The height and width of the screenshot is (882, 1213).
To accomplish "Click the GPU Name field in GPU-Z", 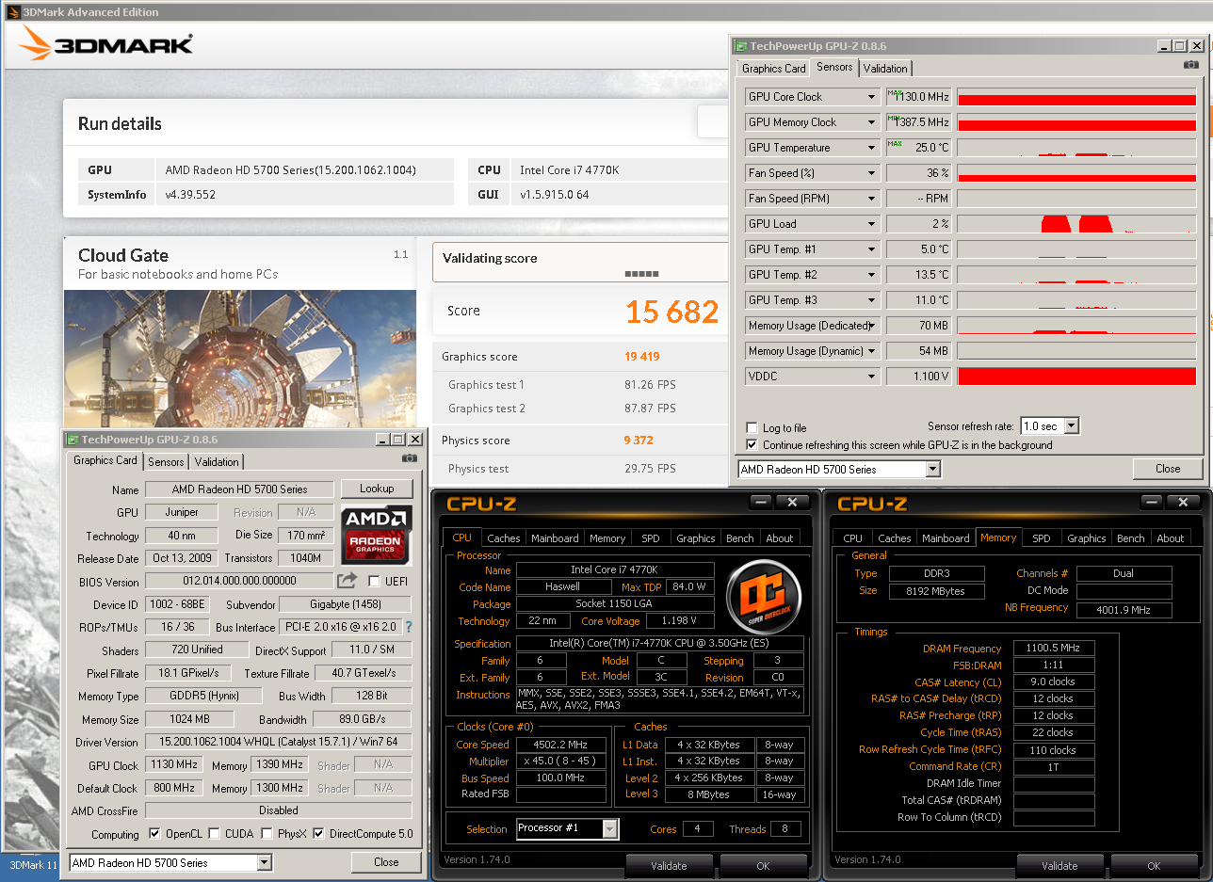I will click(239, 489).
